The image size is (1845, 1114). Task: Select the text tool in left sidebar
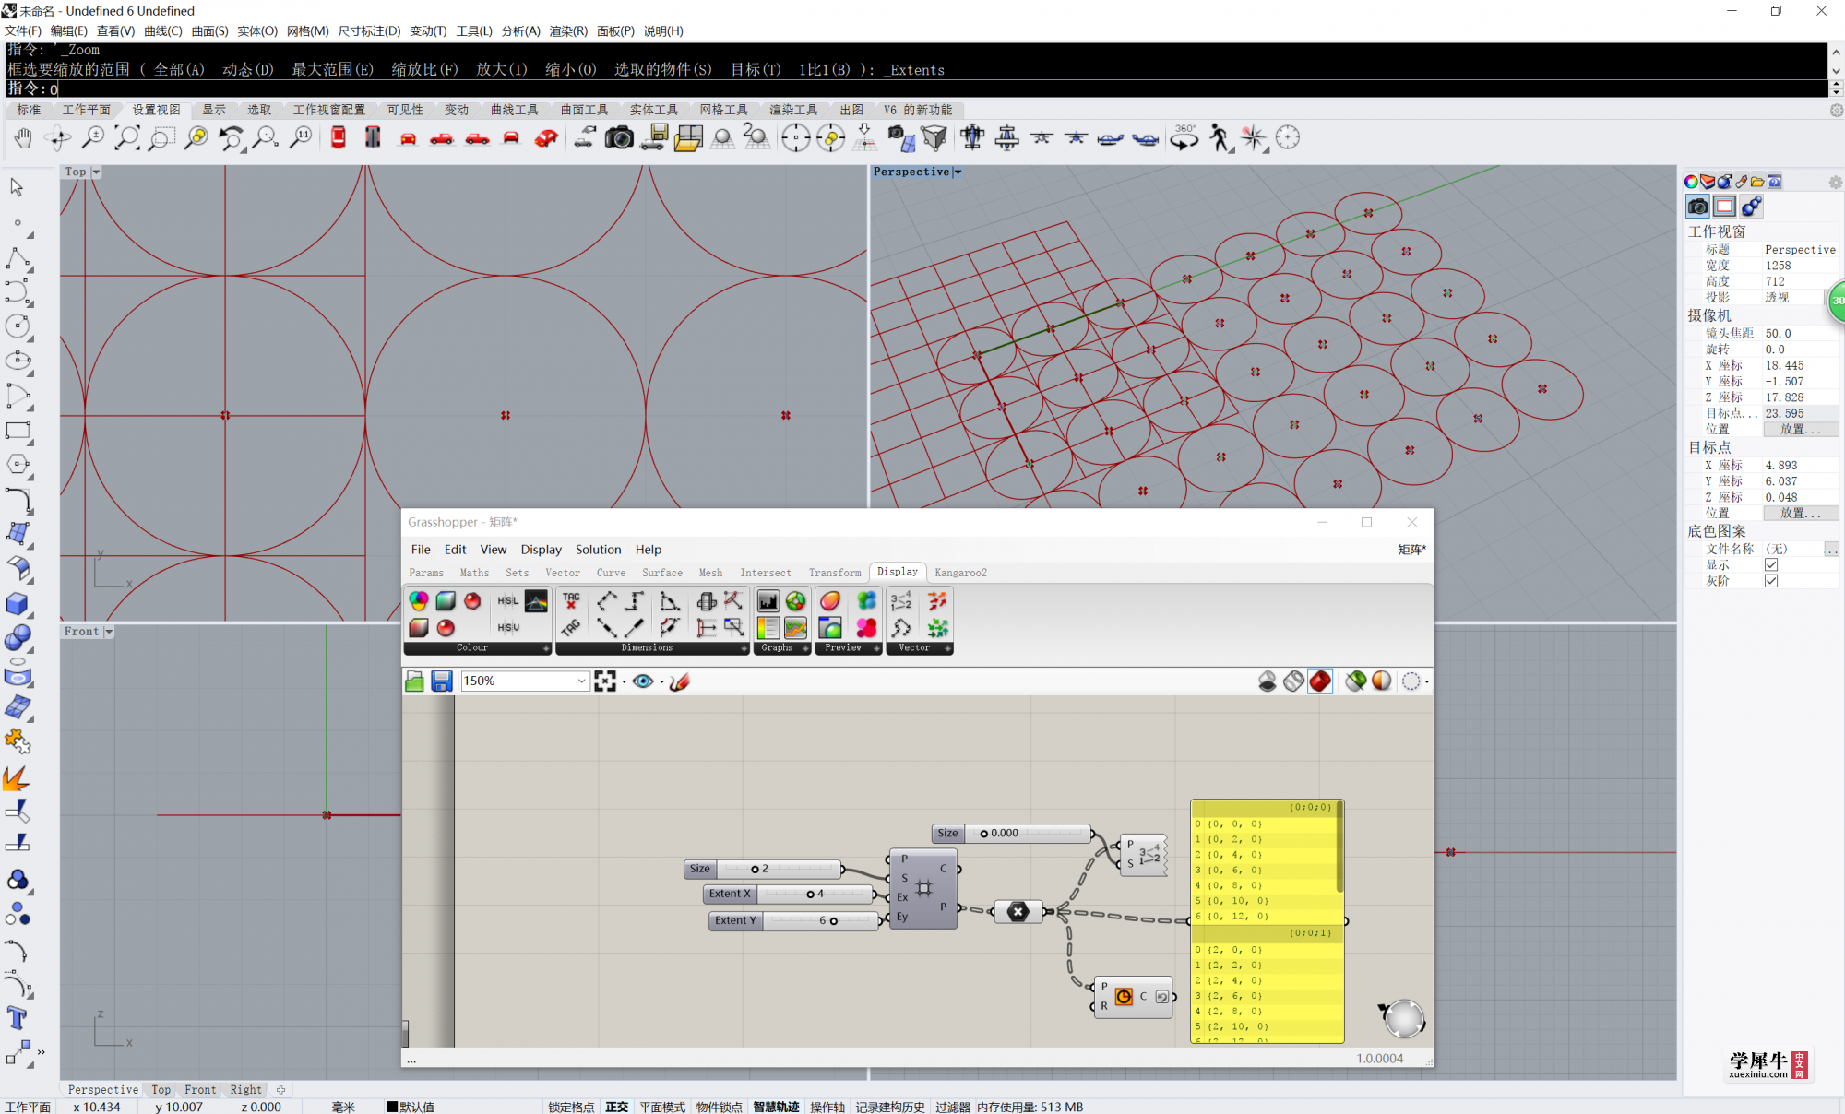pos(17,1018)
